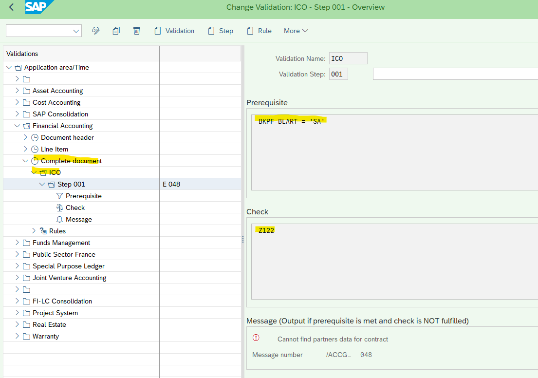
Task: Click the Validation creation icon
Action: pyautogui.click(x=157, y=31)
